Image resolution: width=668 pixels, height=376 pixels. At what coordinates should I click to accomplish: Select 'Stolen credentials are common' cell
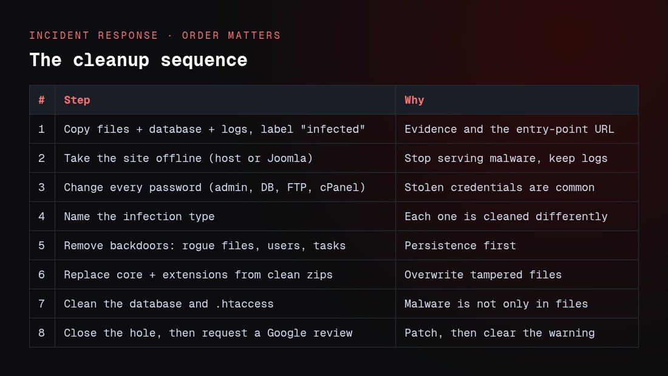coord(517,187)
